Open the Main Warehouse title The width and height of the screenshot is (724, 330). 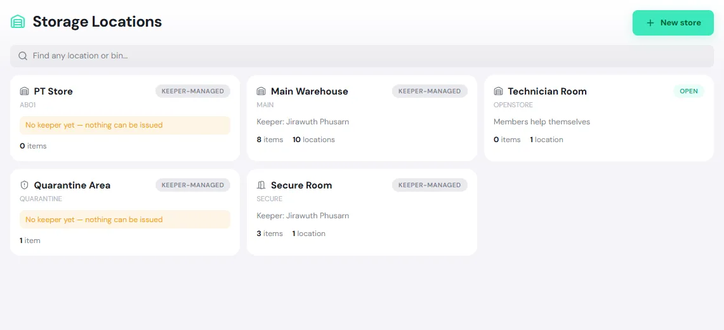click(310, 91)
